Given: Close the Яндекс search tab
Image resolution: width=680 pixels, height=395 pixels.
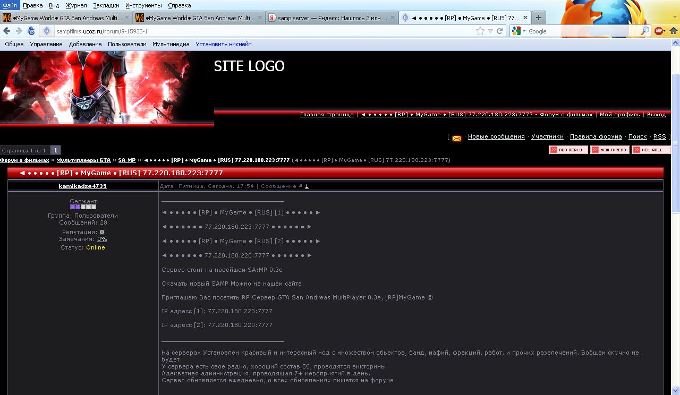Looking at the screenshot, I should [x=392, y=18].
